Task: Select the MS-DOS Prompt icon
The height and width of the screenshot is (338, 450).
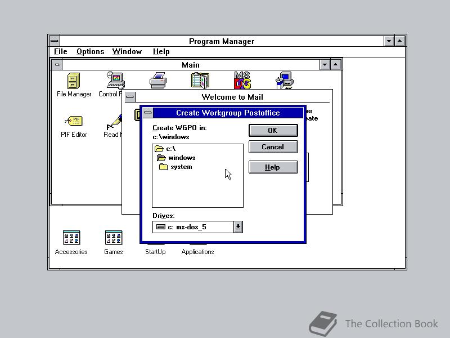Action: coord(242,80)
